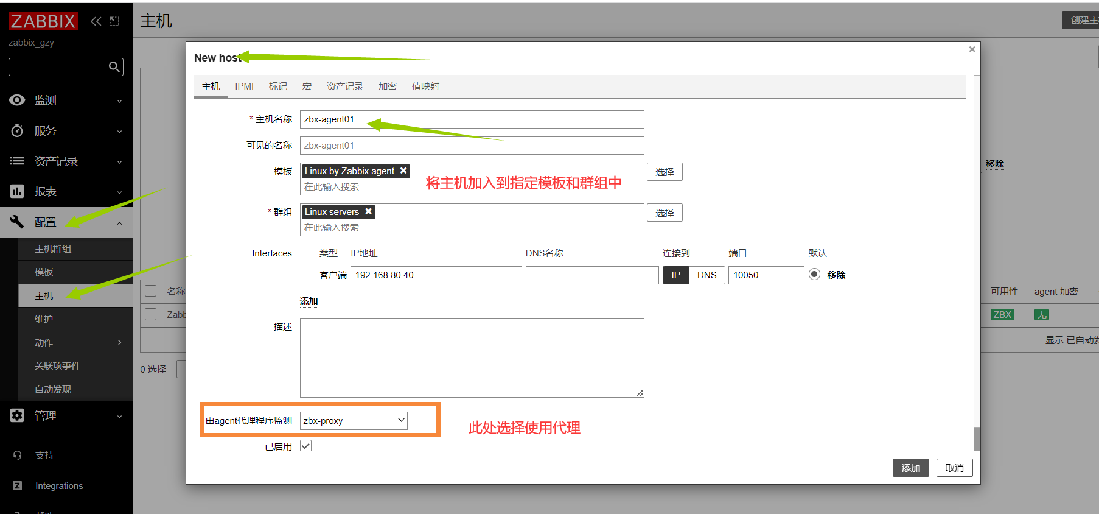Viewport: 1099px width, 514px height.
Task: Click the ZABBIX logo
Action: [x=43, y=21]
